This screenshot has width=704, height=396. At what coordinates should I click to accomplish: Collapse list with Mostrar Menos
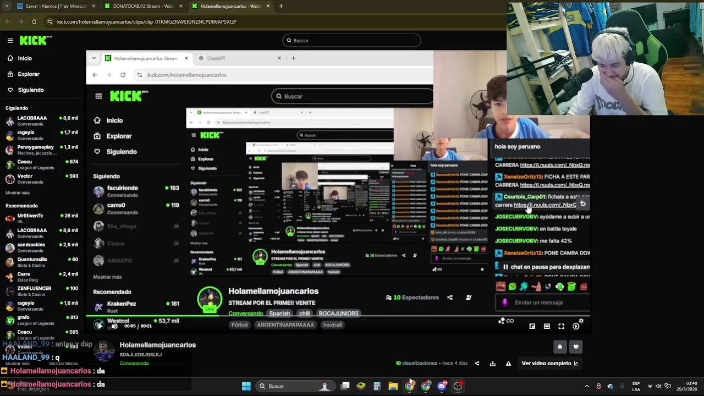[x=64, y=363]
